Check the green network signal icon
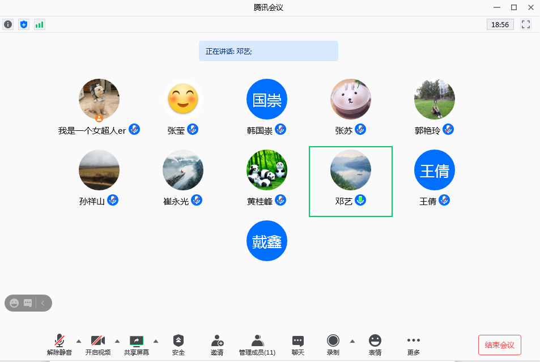The width and height of the screenshot is (540, 362). point(39,24)
